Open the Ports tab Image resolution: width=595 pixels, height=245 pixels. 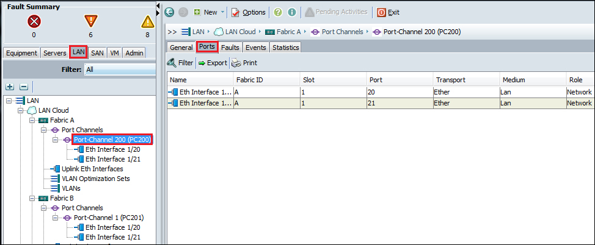tap(207, 47)
